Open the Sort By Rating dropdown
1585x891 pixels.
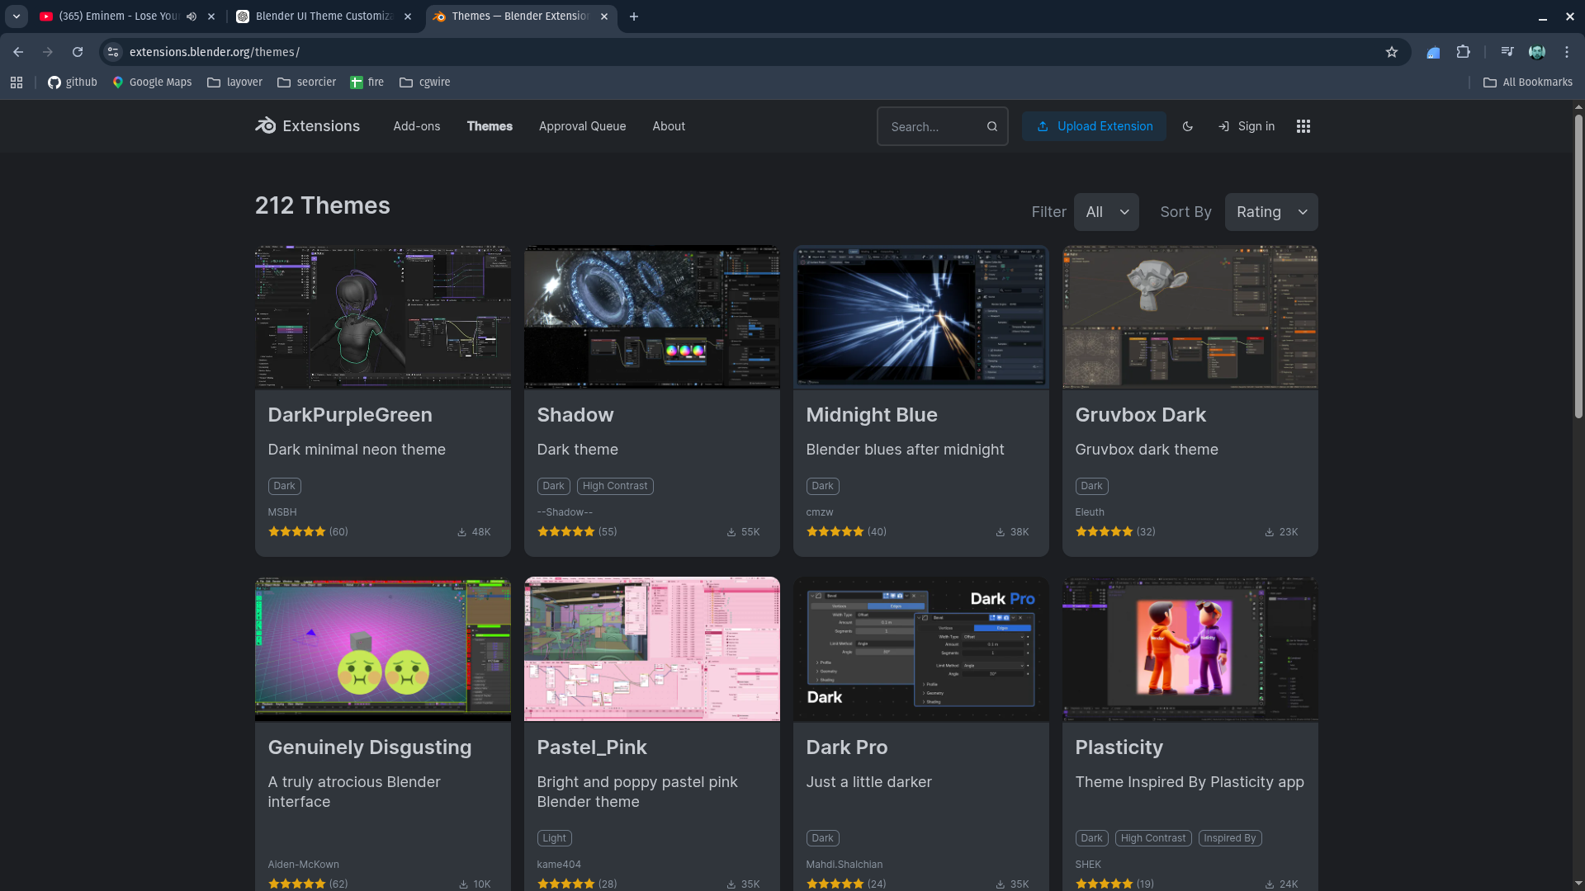click(x=1270, y=212)
